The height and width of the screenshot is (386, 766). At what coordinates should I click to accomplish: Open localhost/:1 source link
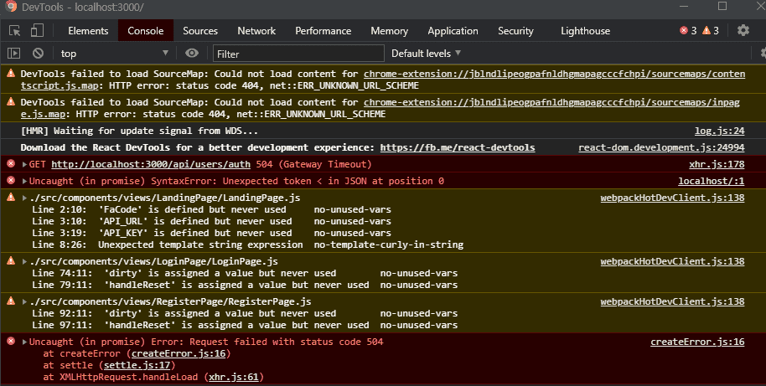(712, 181)
